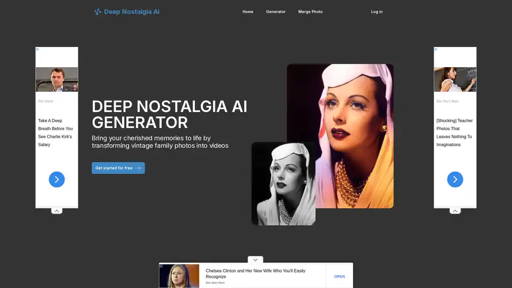The width and height of the screenshot is (512, 288).
Task: Click the Chelsea Clinton ad headline text
Action: tap(256, 274)
